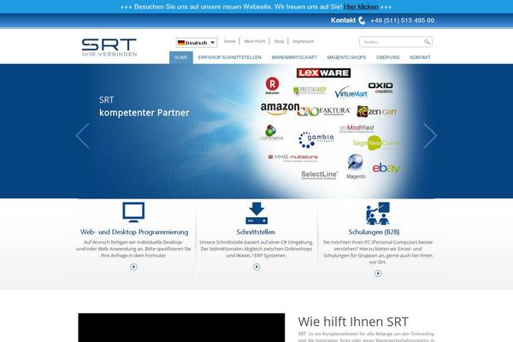Open the WARENWIRTSCHAFT menu item
The image size is (513, 342).
pos(294,57)
